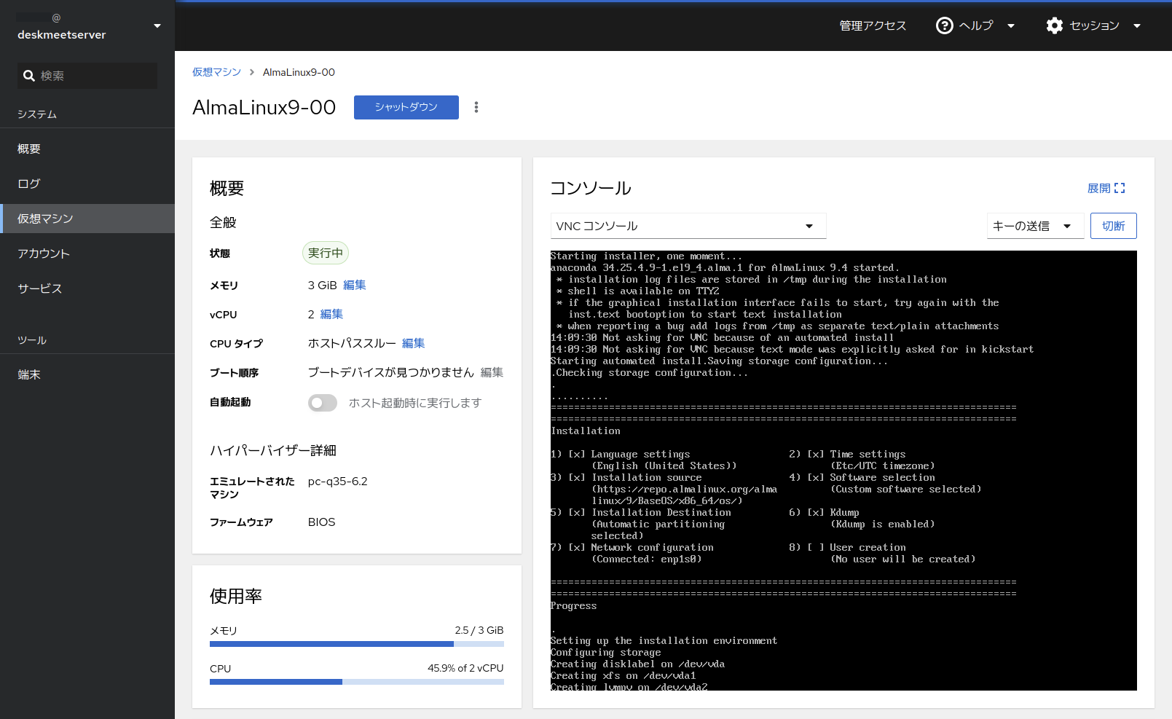Click the 展開 console expand link

(1106, 188)
